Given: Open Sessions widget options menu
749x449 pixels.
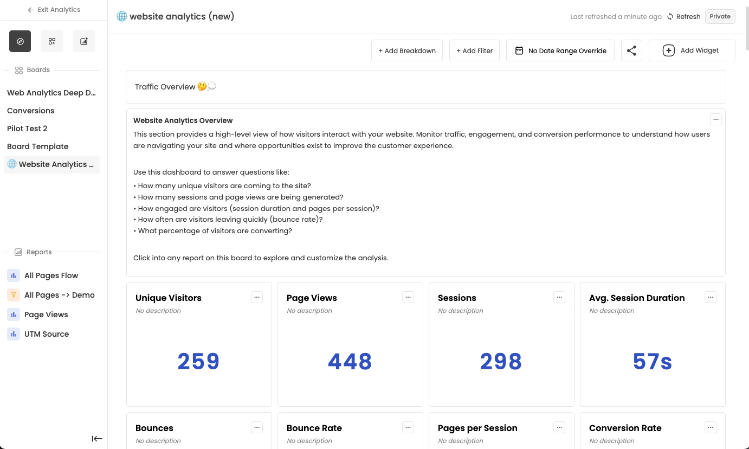Looking at the screenshot, I should [x=559, y=297].
